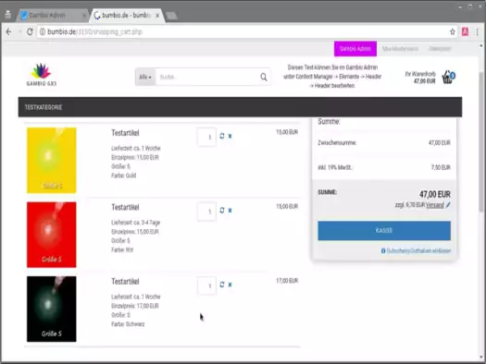Refresh quantity of the red Testartikel

222,211
